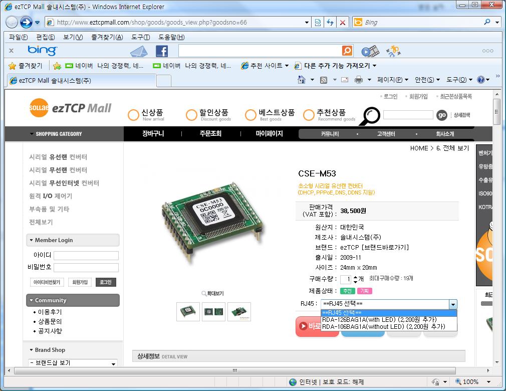Click the zoom magnifier icon in status bar

coord(458,381)
